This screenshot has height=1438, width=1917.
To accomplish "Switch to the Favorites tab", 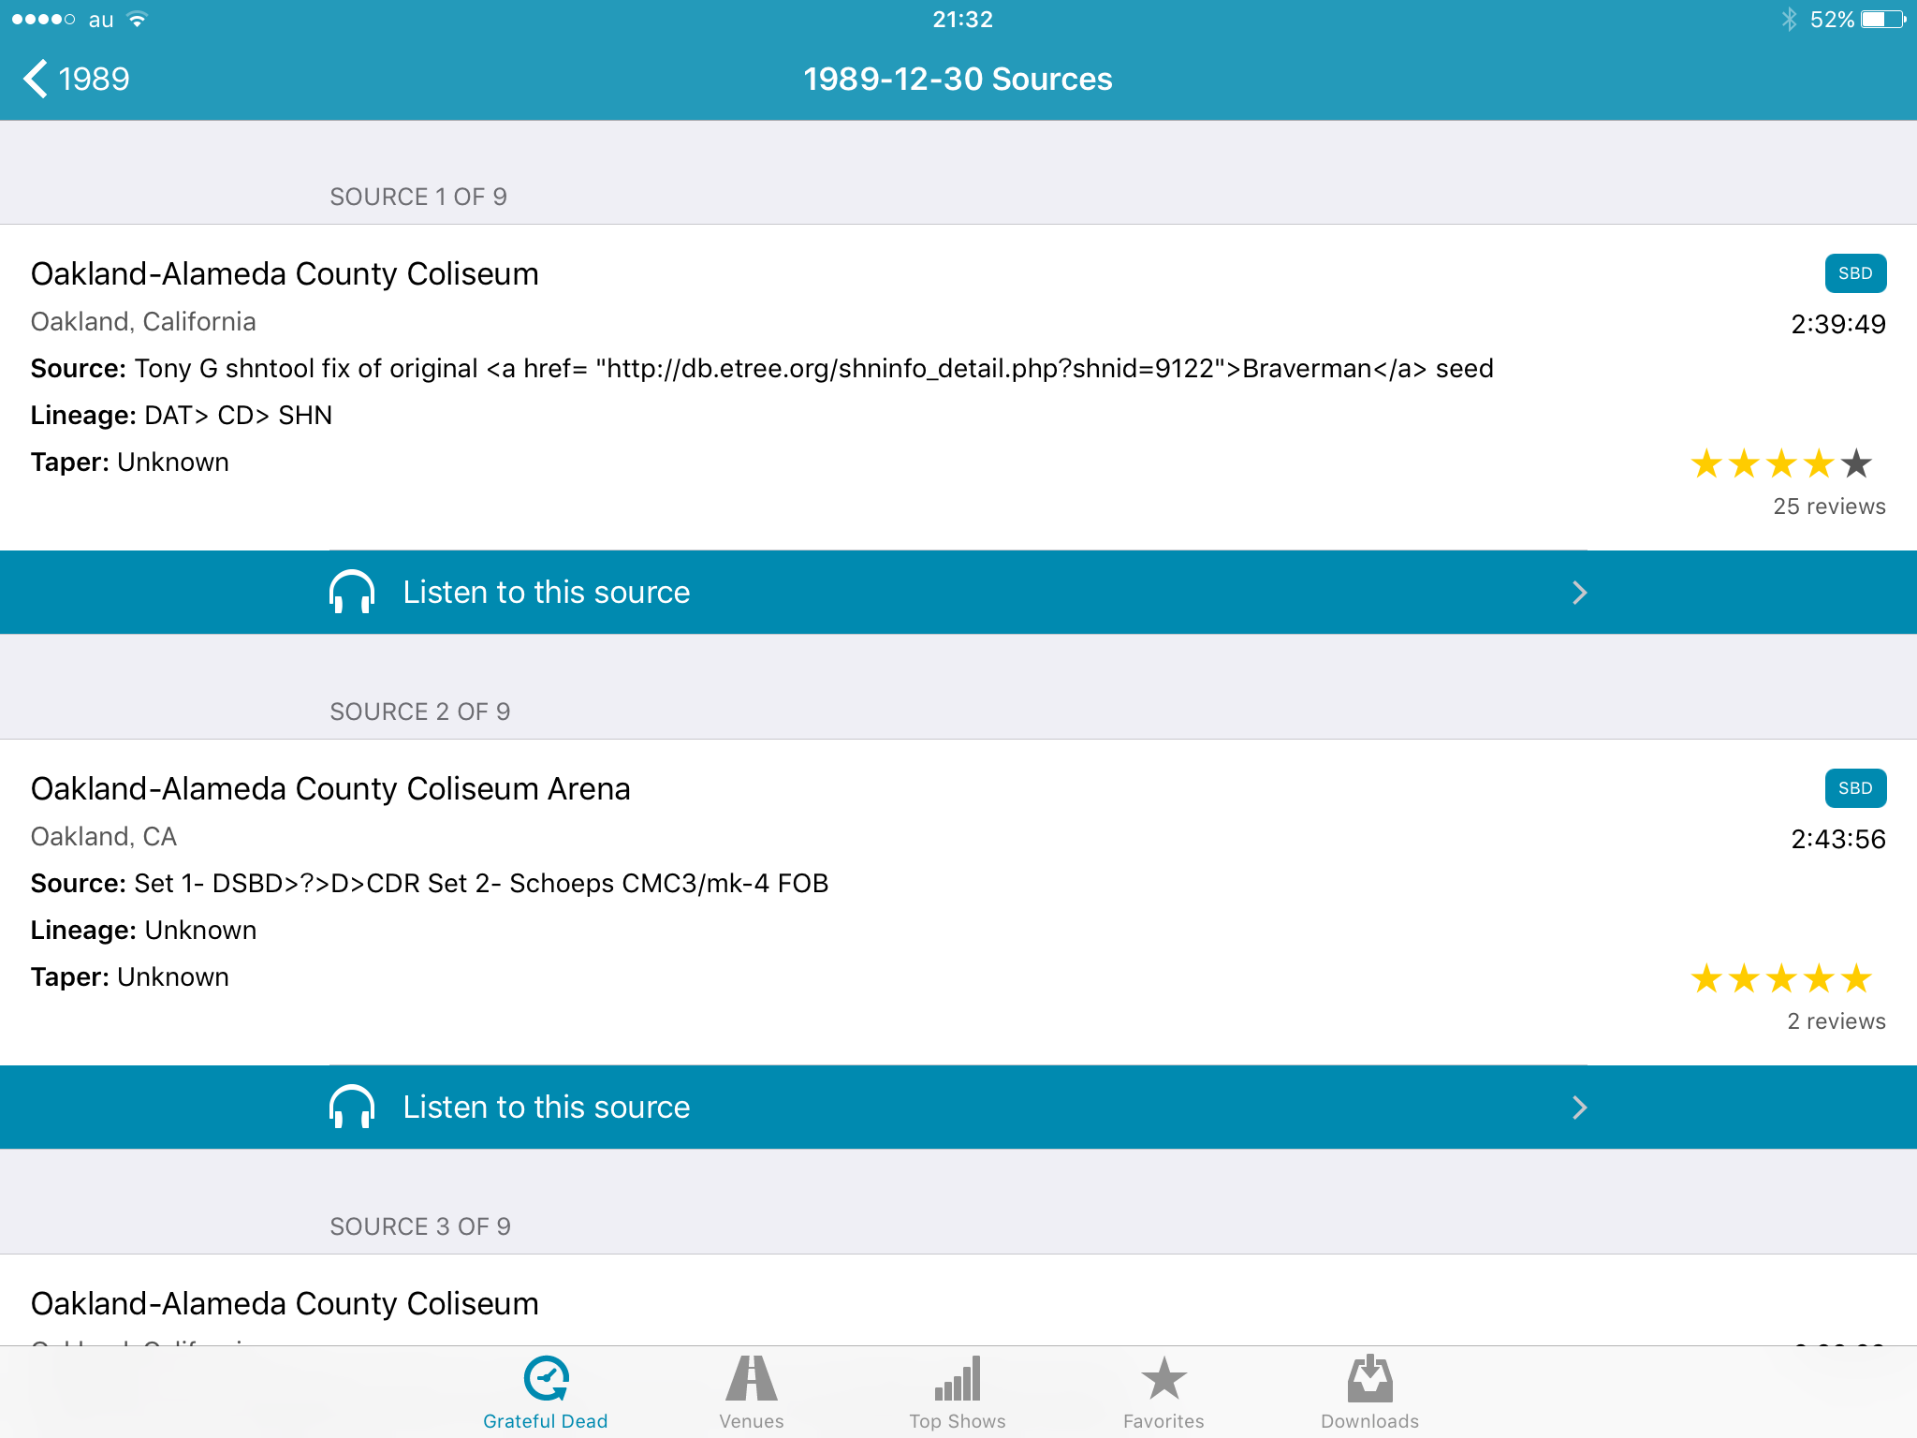I will tap(1163, 1393).
